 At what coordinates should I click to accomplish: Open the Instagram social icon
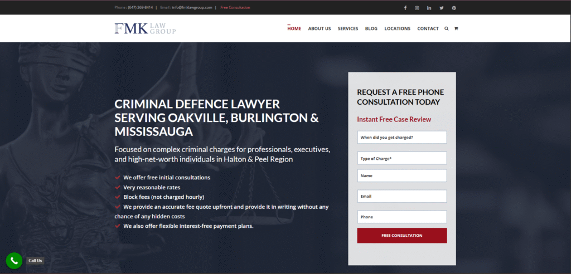pyautogui.click(x=417, y=8)
